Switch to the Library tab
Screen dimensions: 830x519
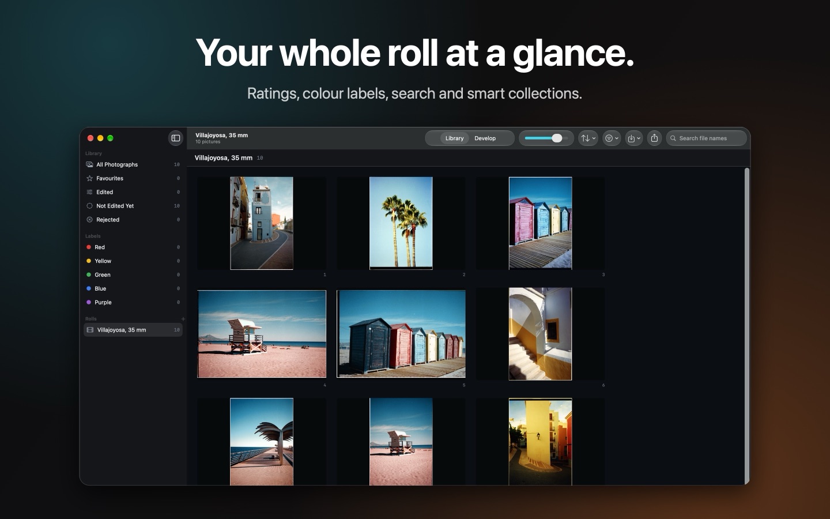click(x=454, y=138)
